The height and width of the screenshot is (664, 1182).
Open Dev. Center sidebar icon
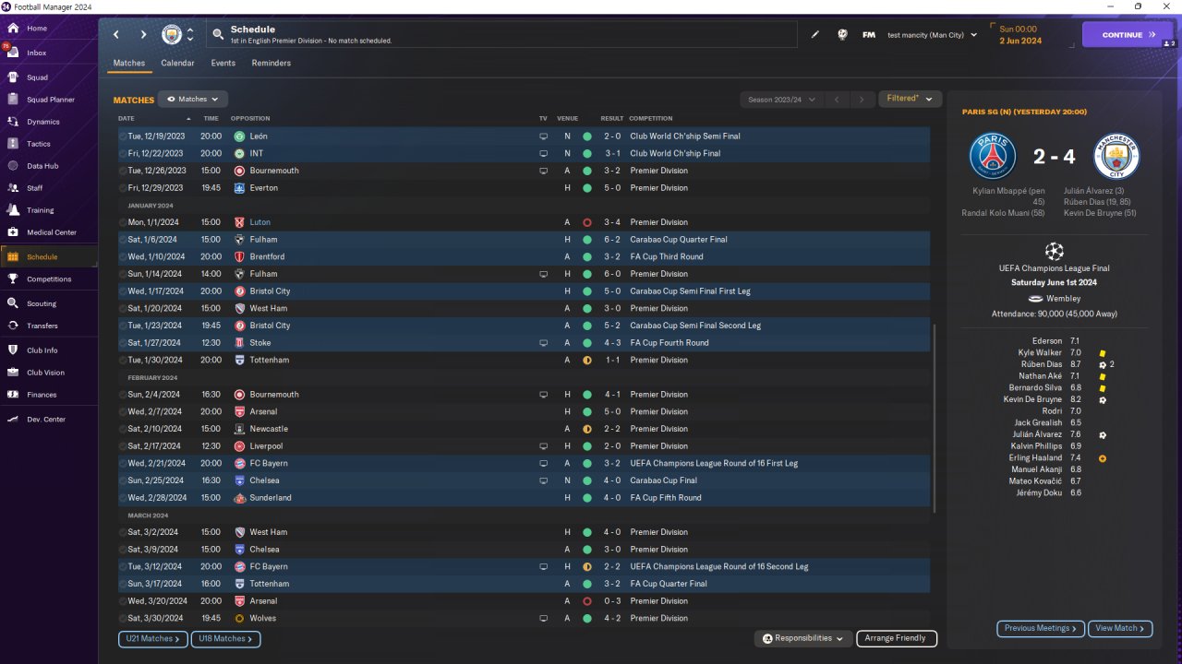(x=13, y=420)
